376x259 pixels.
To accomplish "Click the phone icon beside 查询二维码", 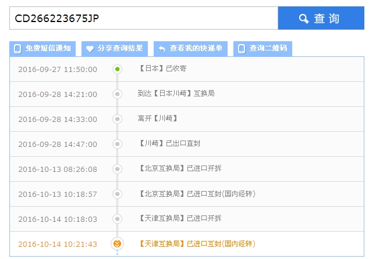I will pos(242,49).
